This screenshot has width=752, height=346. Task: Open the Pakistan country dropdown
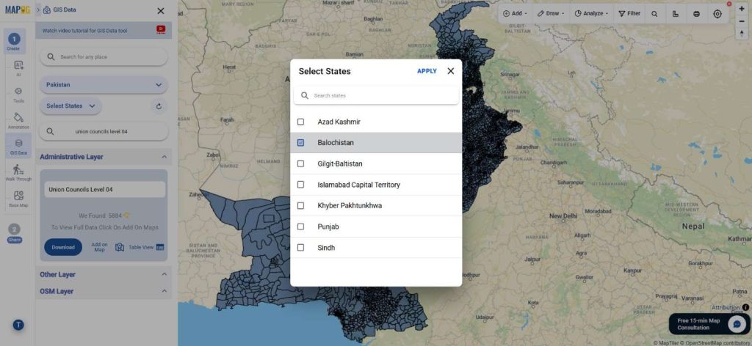click(x=104, y=85)
